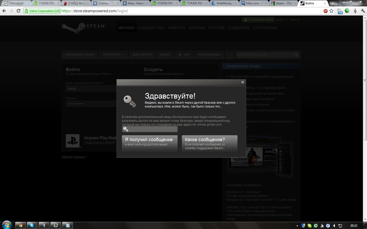Open the ПОДДЕРЖКА menu item

pos(239,28)
